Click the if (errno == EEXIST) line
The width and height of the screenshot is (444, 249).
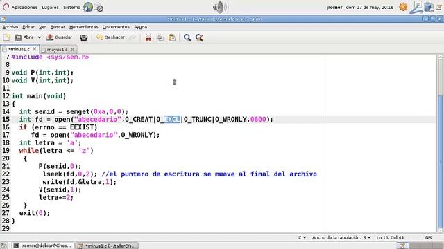coord(58,127)
